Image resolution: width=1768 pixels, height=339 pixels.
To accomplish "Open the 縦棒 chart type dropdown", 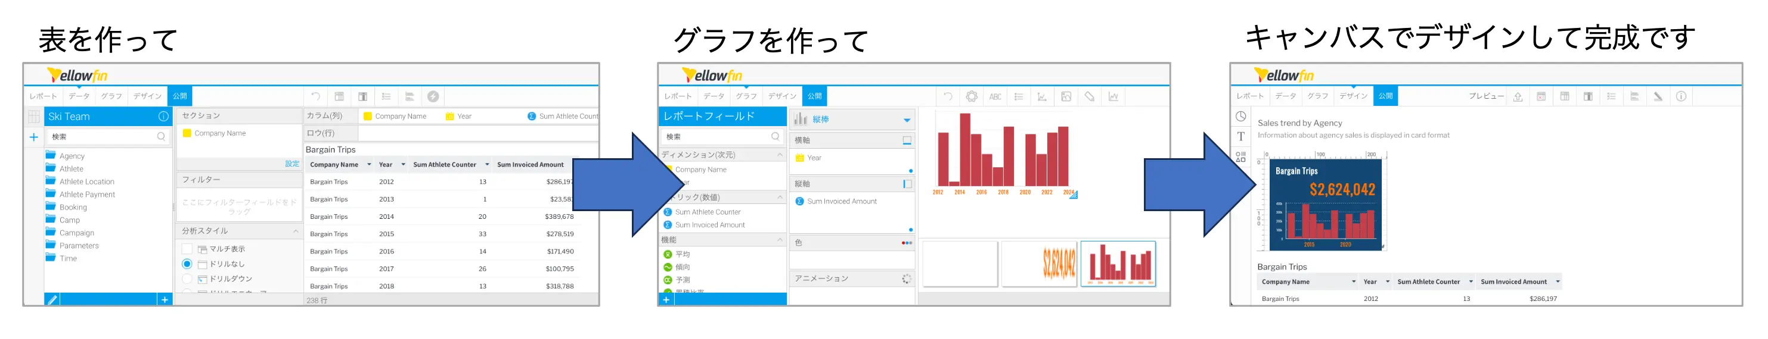I will (907, 120).
